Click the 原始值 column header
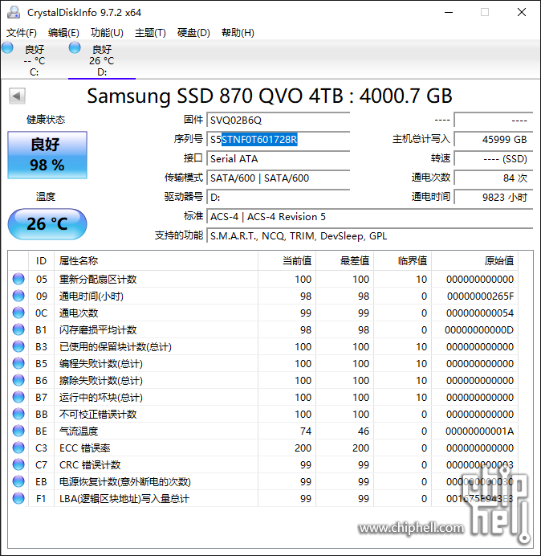541x556 pixels. click(474, 261)
